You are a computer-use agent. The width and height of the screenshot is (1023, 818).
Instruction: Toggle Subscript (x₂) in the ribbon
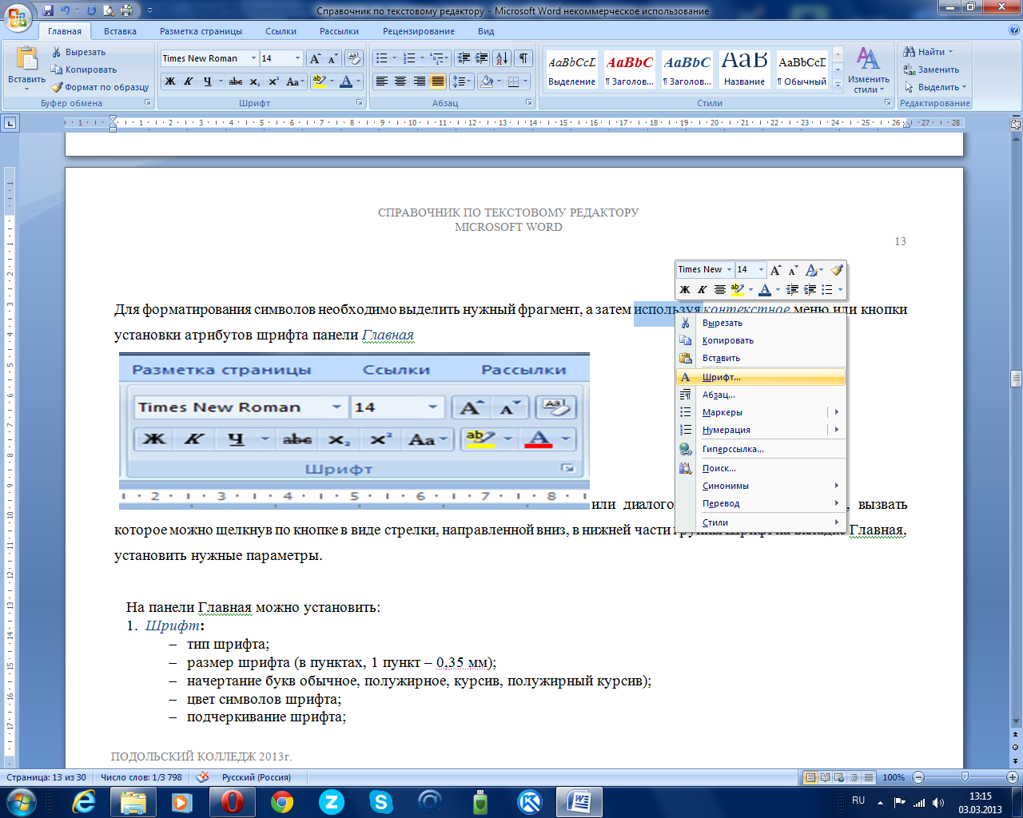point(255,81)
